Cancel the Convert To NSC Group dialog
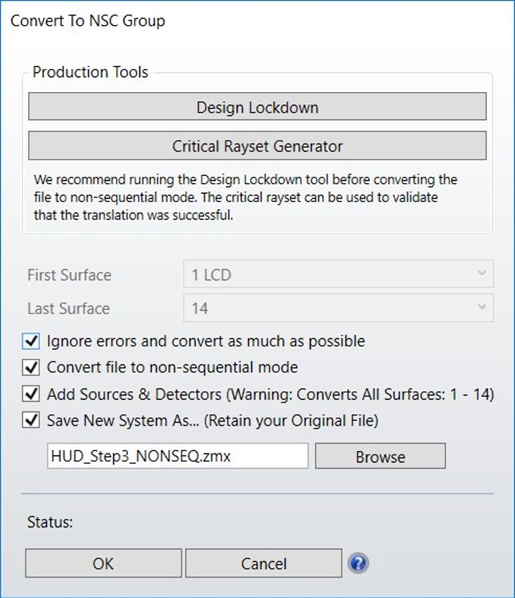Image resolution: width=515 pixels, height=598 pixels. tap(263, 563)
